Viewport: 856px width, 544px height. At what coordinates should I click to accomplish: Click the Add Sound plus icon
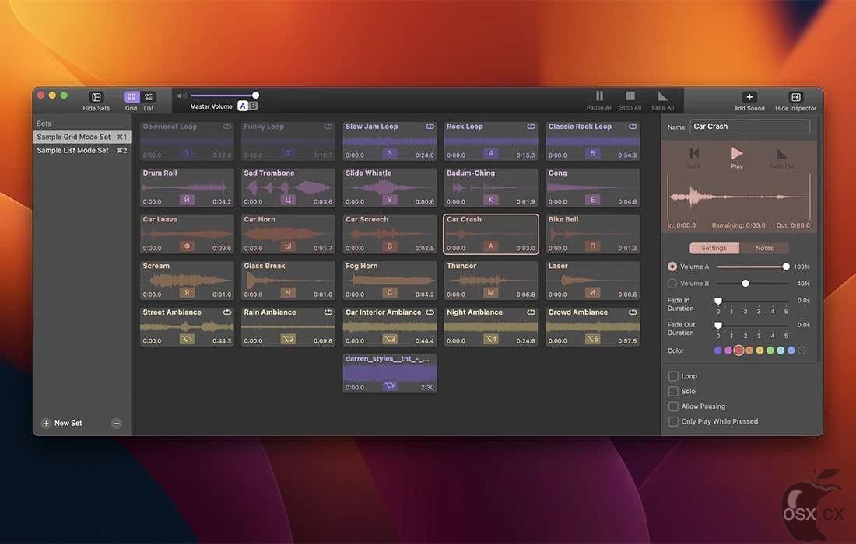749,97
